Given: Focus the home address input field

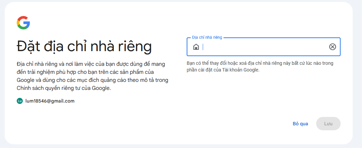Looking at the screenshot, I should tap(264, 47).
